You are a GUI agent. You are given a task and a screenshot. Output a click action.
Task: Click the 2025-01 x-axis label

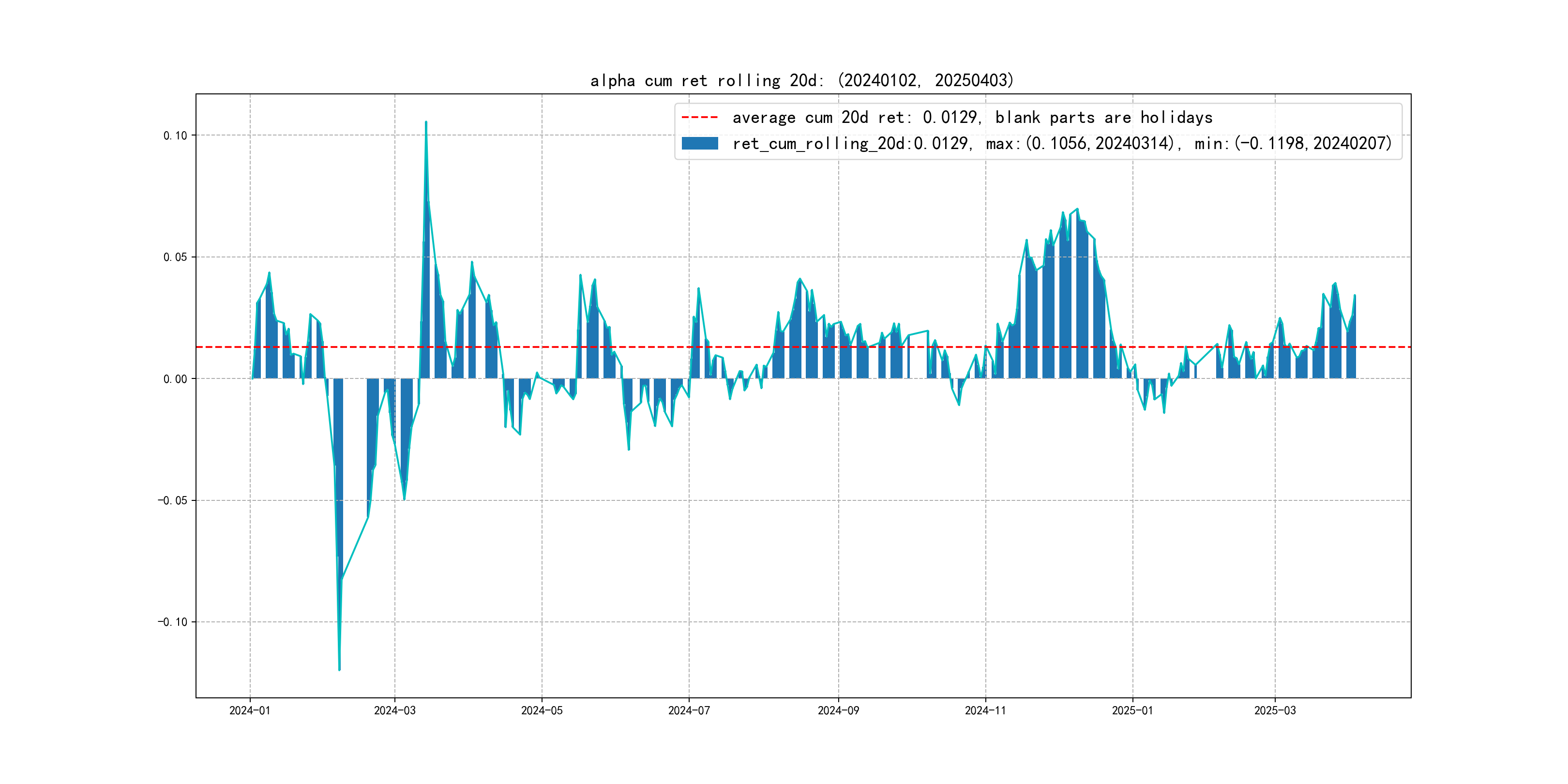(1132, 710)
